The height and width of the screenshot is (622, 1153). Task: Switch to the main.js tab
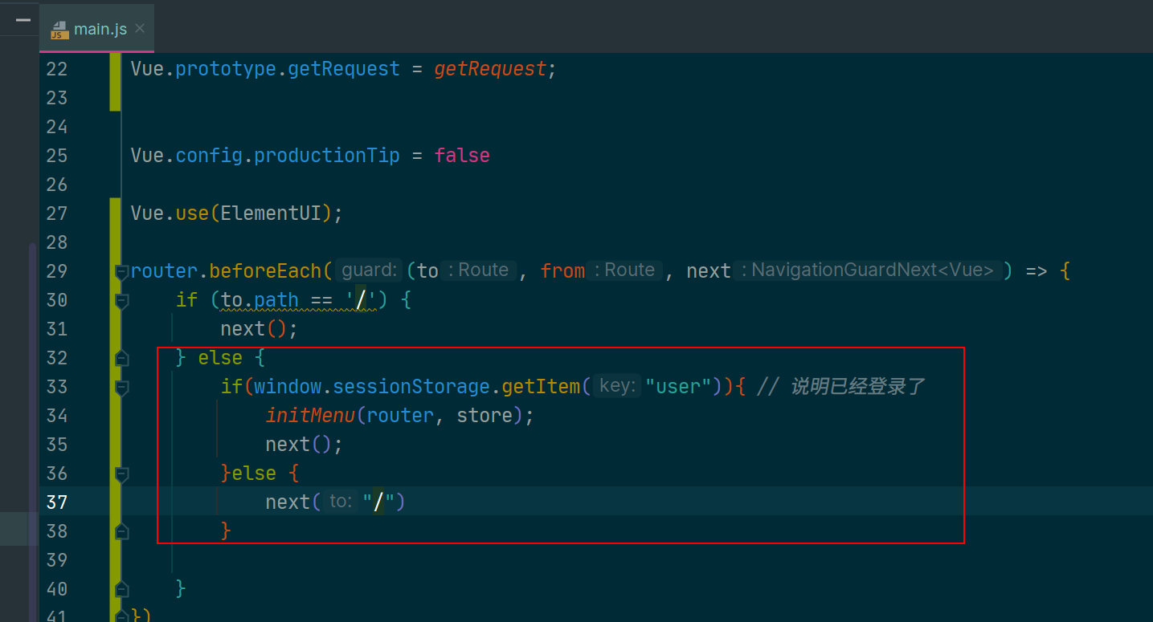tap(96, 29)
